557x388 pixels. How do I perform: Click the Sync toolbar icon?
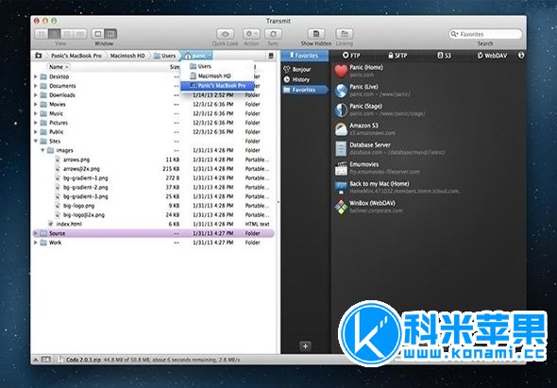273,34
